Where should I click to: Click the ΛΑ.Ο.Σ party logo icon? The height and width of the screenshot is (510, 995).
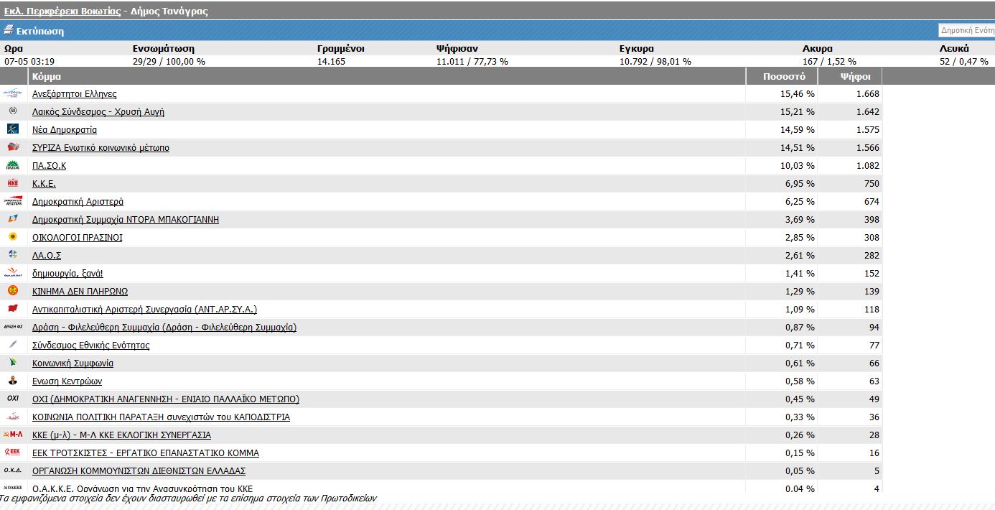12,255
